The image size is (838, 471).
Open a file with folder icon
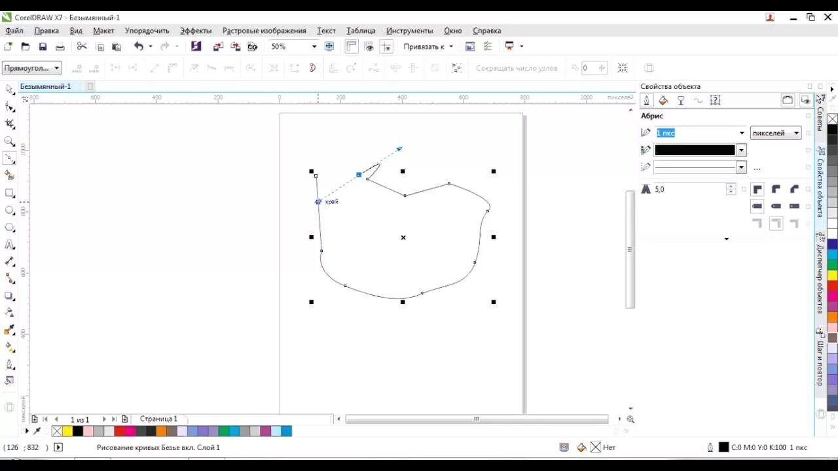coord(26,46)
